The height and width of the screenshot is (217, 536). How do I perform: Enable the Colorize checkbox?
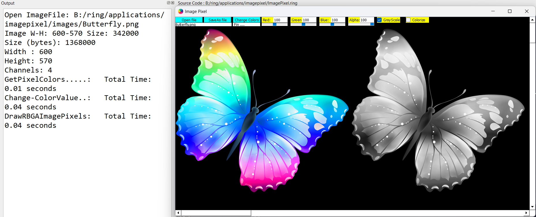click(x=408, y=20)
